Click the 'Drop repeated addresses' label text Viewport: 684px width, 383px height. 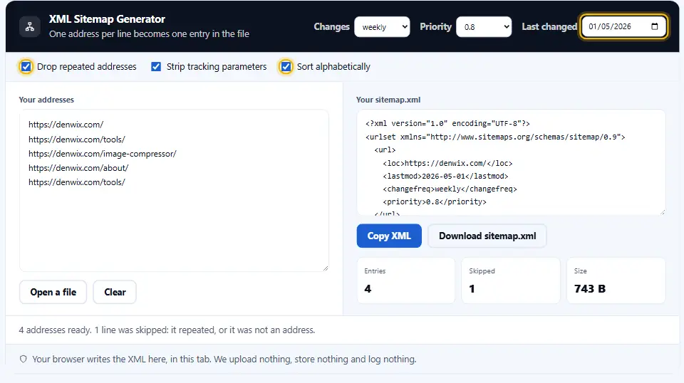87,67
